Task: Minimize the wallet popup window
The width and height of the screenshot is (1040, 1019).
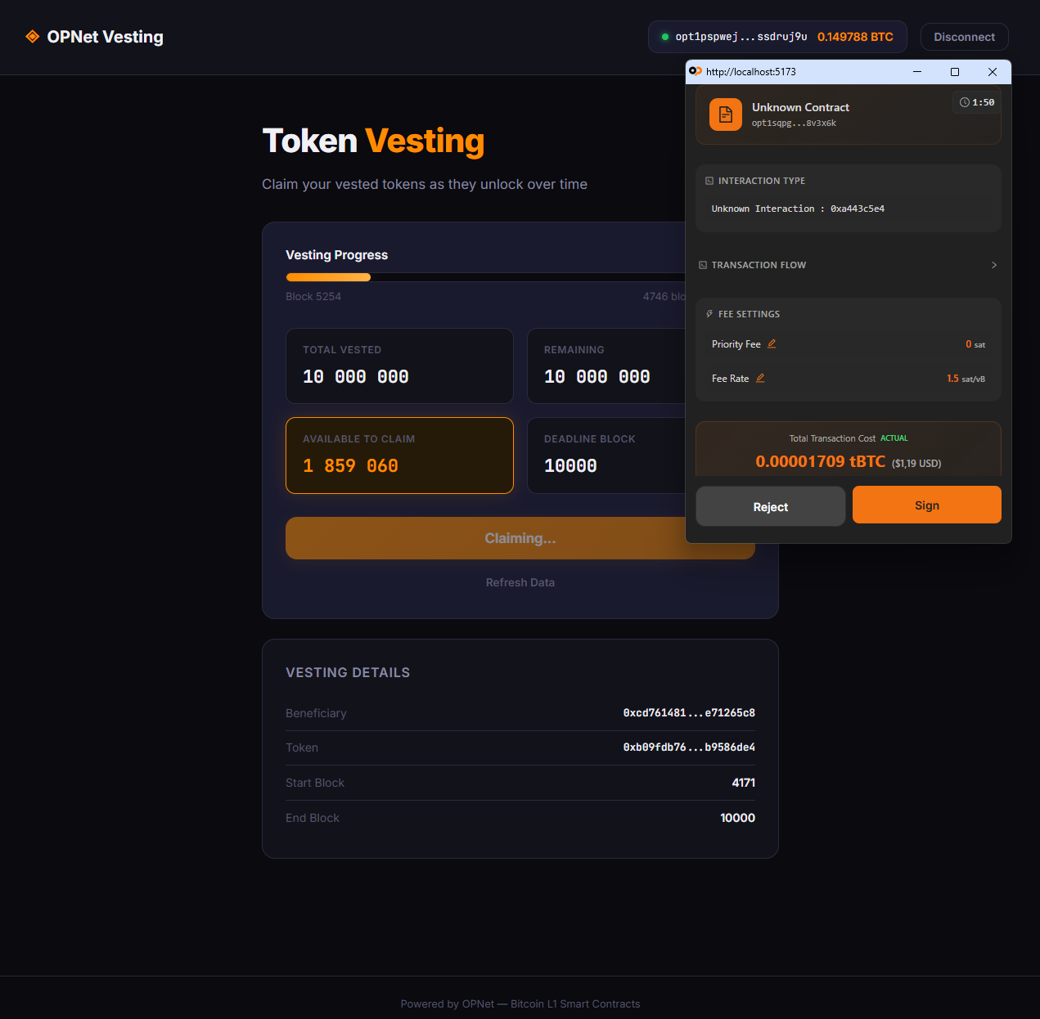Action: click(917, 71)
